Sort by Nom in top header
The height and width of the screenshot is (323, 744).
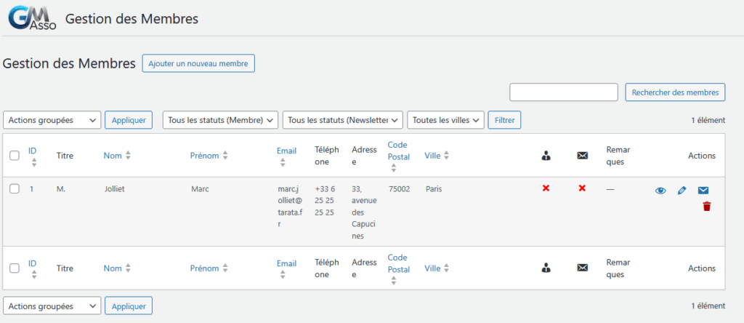(x=113, y=156)
